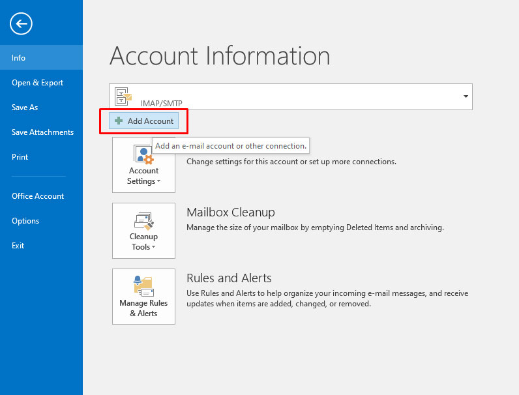Click the 'Add an e-mail account' tooltip
Viewport: 519px width, 395px height.
coord(231,146)
